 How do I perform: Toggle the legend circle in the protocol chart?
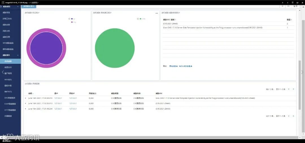[69, 19]
